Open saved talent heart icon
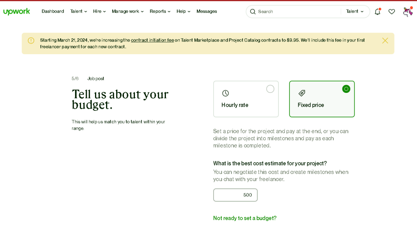This screenshot has width=417, height=240. click(x=391, y=11)
